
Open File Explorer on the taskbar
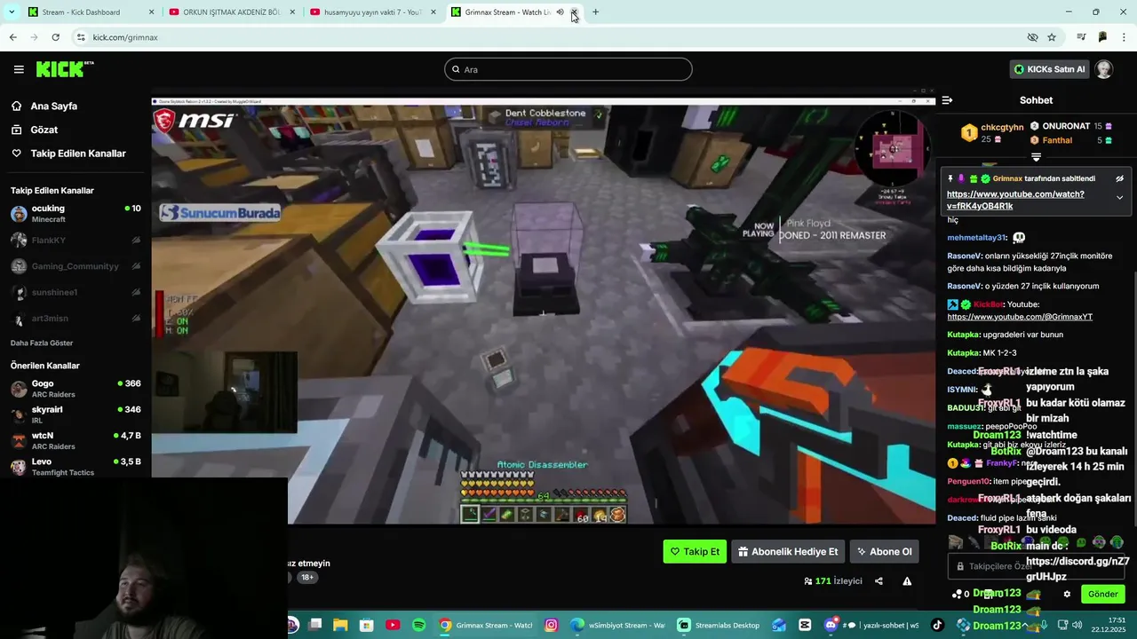point(340,625)
